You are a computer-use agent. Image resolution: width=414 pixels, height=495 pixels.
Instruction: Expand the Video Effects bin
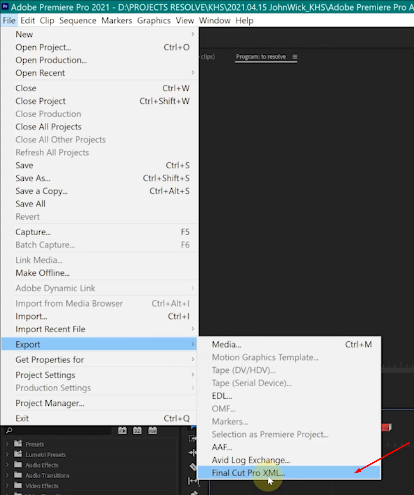click(x=7, y=486)
